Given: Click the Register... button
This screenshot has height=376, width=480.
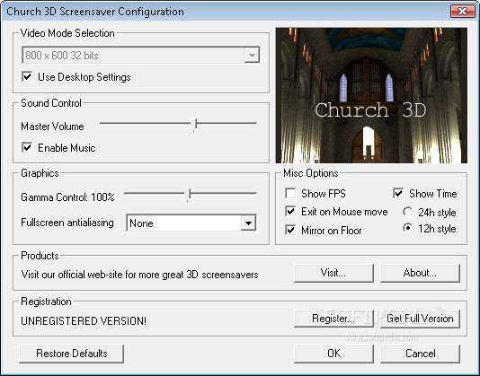Looking at the screenshot, I should point(333,319).
